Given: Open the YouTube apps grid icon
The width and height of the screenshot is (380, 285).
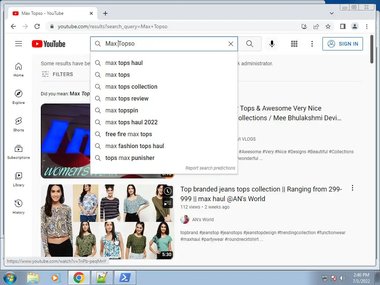Looking at the screenshot, I should pos(294,44).
